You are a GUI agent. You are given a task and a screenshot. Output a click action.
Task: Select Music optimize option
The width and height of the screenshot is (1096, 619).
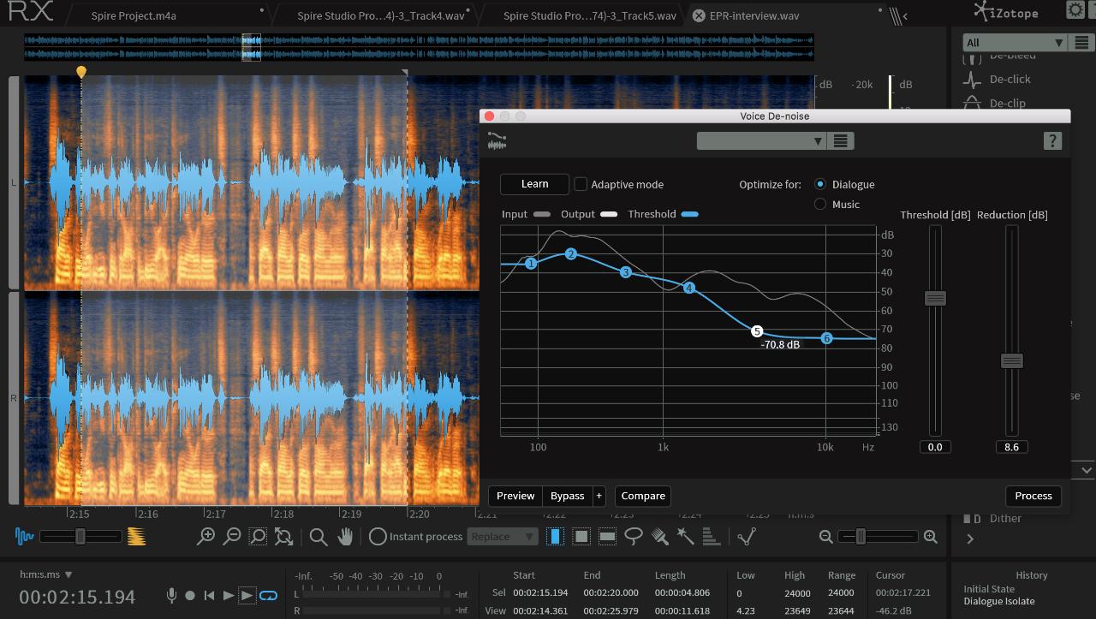point(820,205)
